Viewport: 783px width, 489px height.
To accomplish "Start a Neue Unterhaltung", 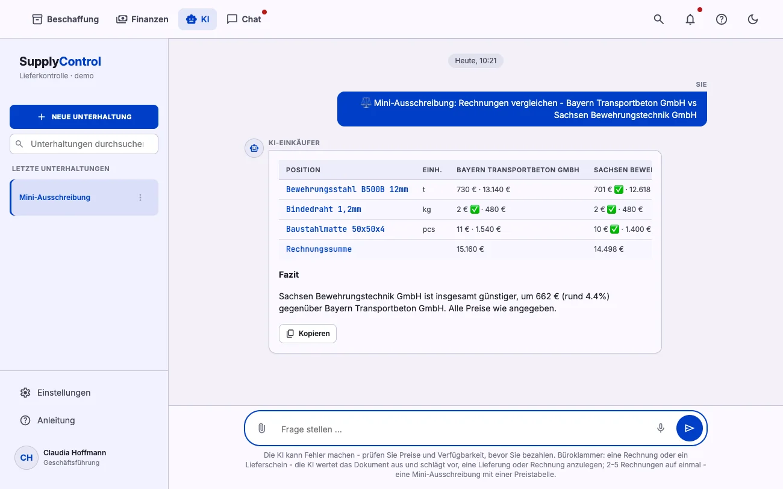I will 84,117.
